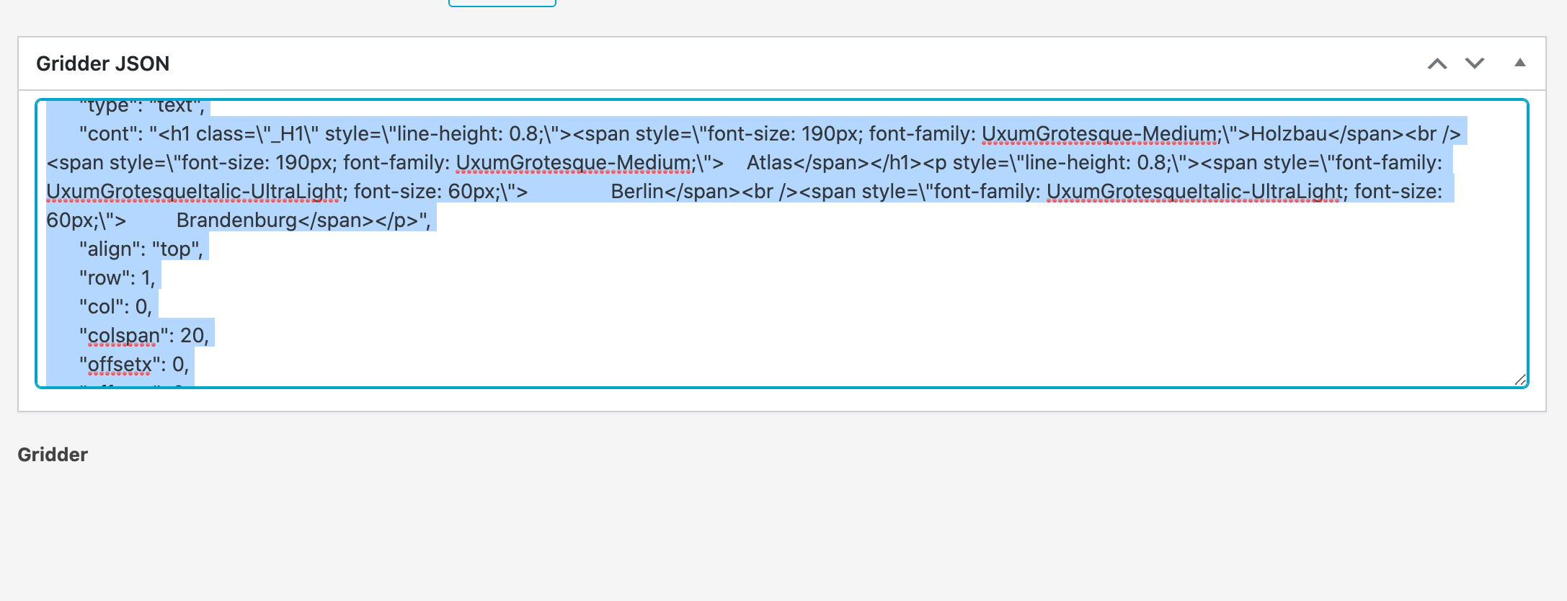Click the textarea resize handle

(x=1519, y=380)
